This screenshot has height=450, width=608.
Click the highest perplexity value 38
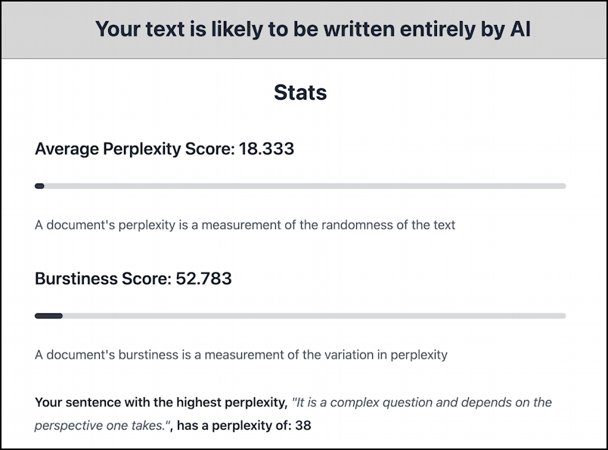pos(302,426)
